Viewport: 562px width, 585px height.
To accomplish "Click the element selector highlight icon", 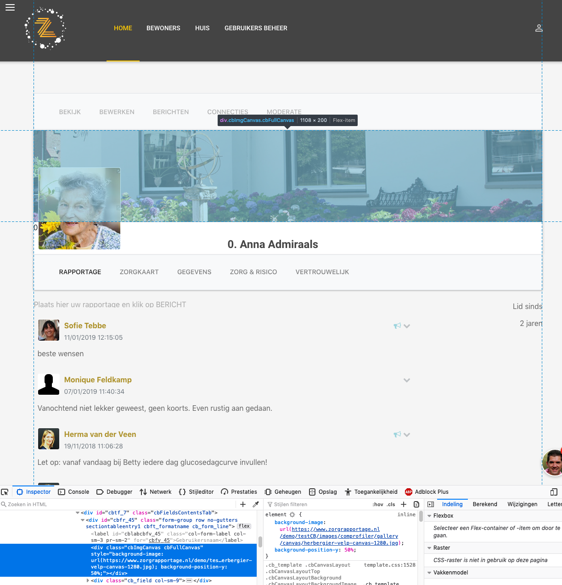I will (x=292, y=515).
